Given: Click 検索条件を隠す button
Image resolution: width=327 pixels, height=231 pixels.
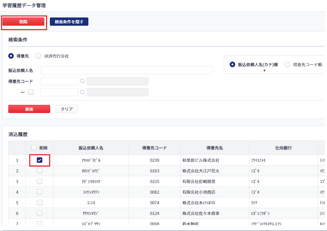Looking at the screenshot, I should click(x=69, y=22).
